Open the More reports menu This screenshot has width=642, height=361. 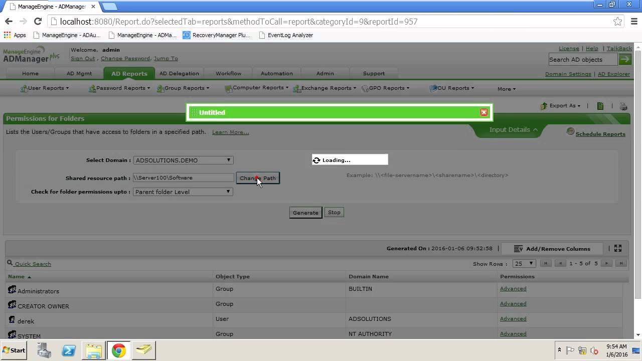(x=506, y=89)
